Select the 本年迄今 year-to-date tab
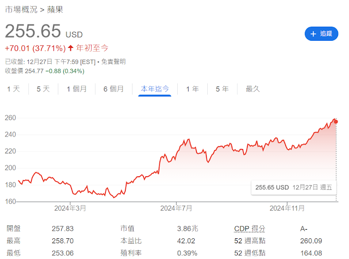The width and height of the screenshot is (349, 259). pyautogui.click(x=155, y=89)
